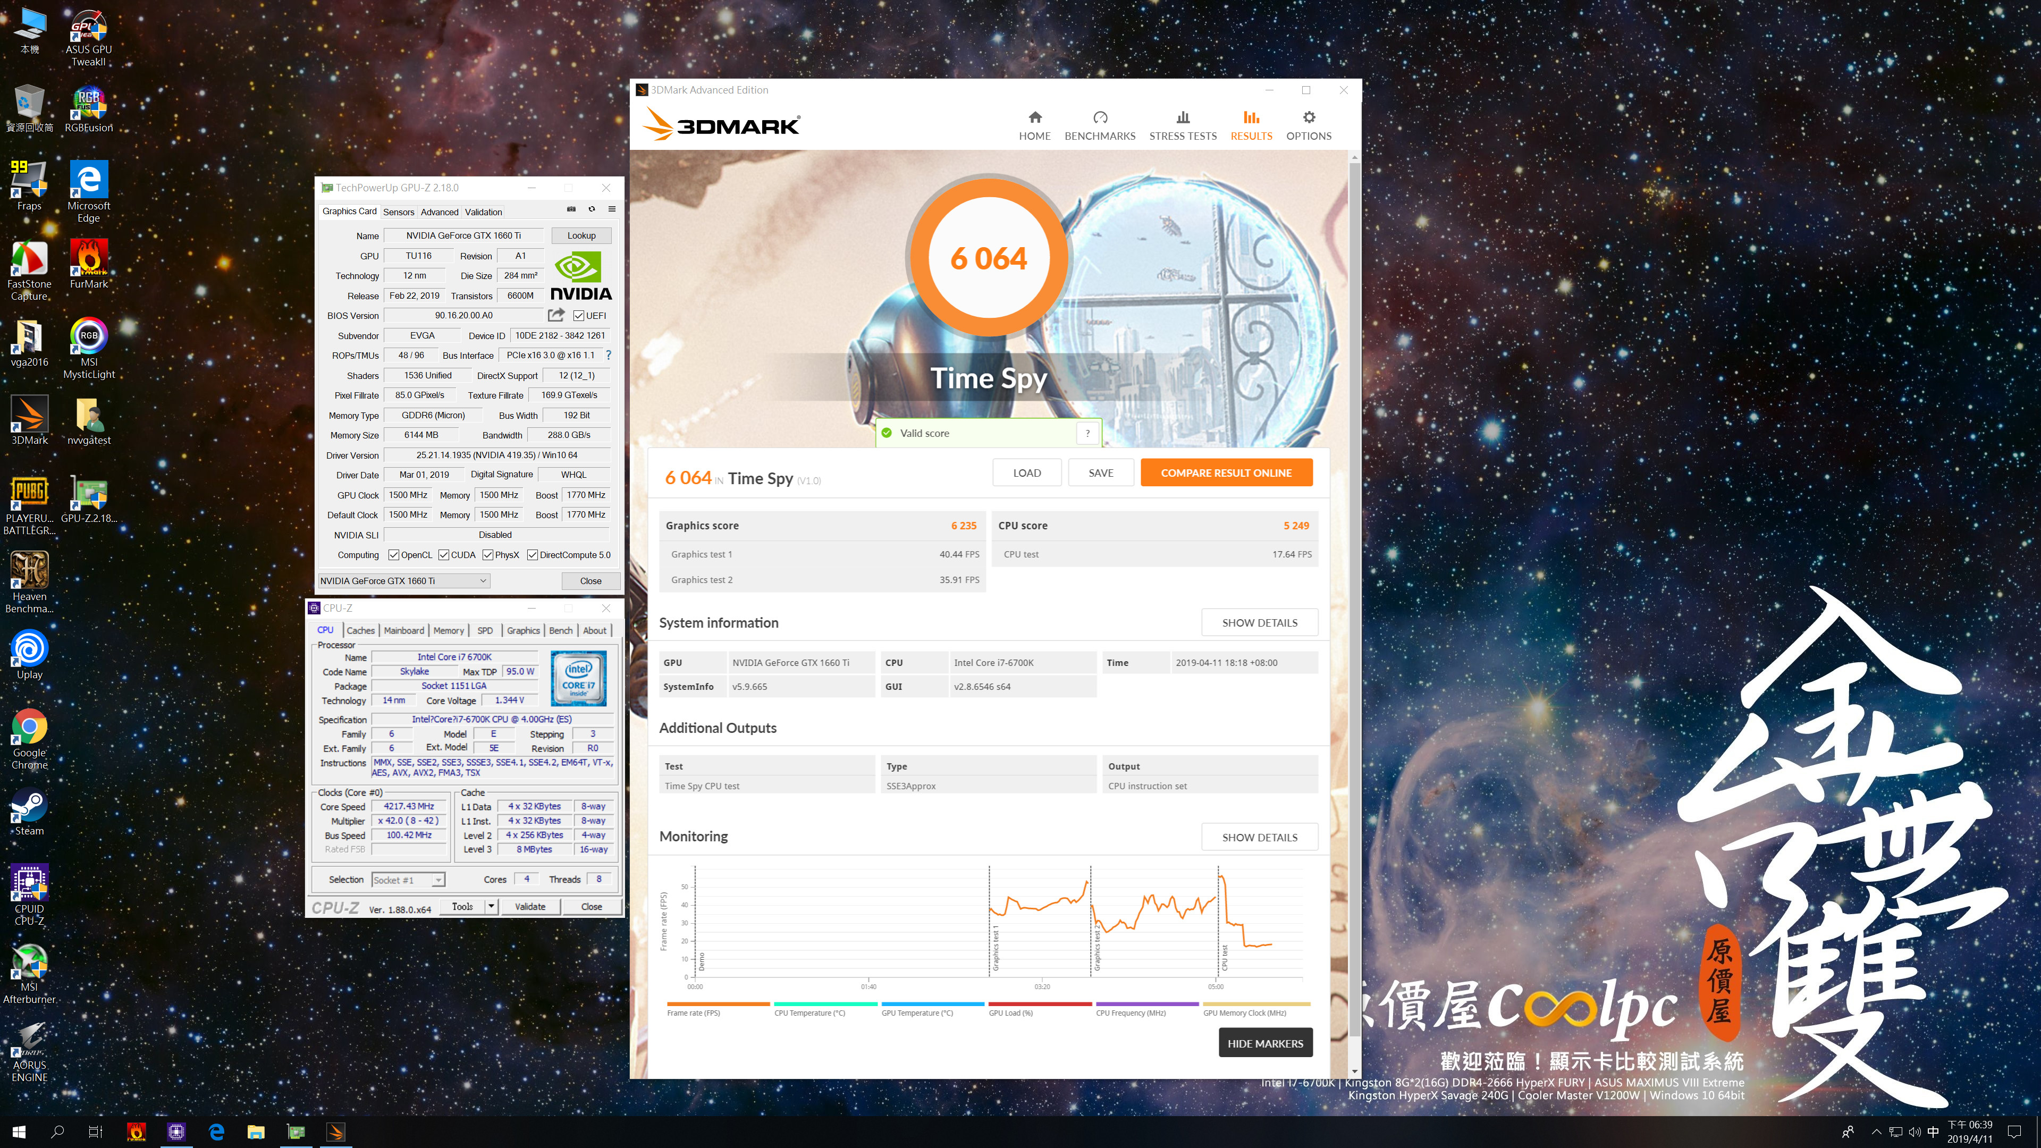
Task: Click the BIOS export share icon in GPU-Z
Action: (x=556, y=315)
